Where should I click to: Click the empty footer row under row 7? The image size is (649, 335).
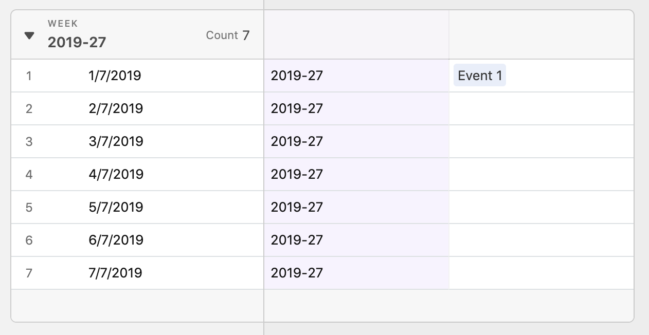coord(322,306)
